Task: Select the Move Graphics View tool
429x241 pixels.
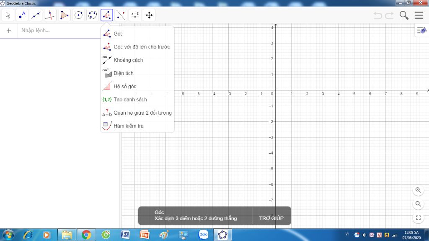Action: point(149,15)
